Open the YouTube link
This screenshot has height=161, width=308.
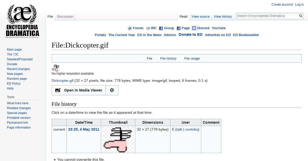219,28
